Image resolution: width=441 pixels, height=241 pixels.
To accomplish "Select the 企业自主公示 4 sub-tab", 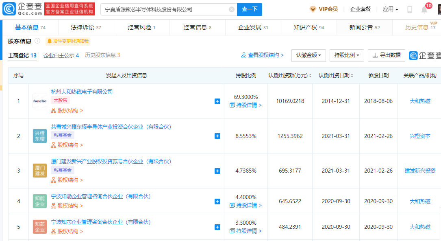I will pos(61,55).
